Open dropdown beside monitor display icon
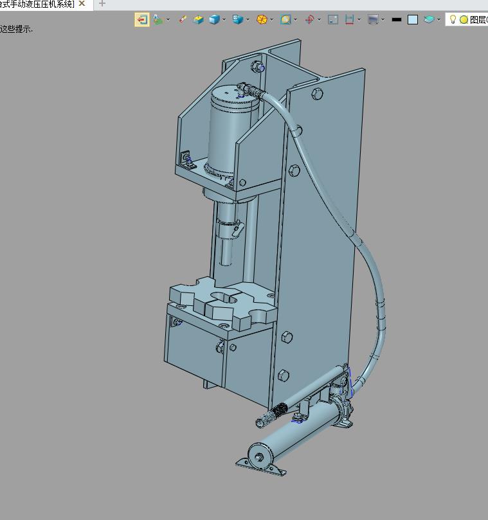The image size is (488, 520). coord(383,20)
